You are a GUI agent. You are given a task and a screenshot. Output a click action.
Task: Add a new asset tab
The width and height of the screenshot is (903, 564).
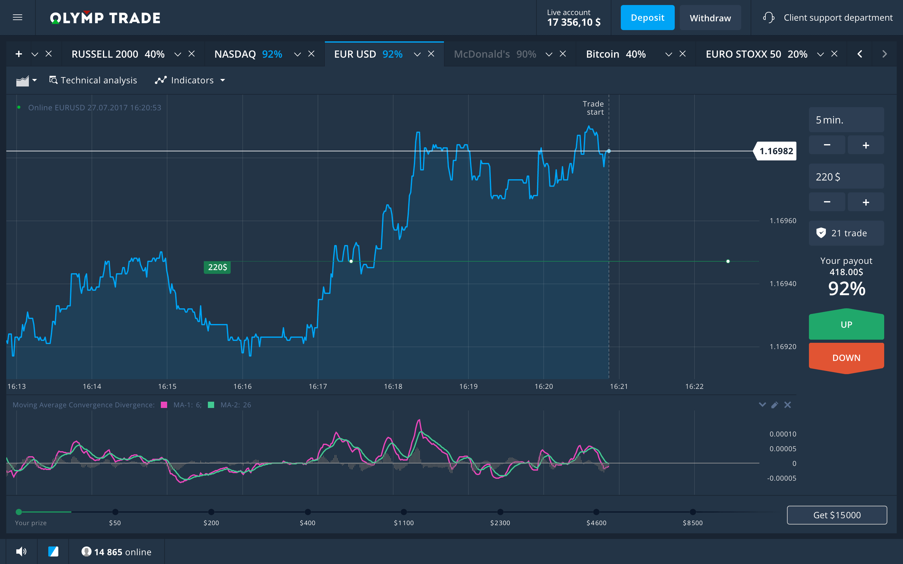[19, 54]
